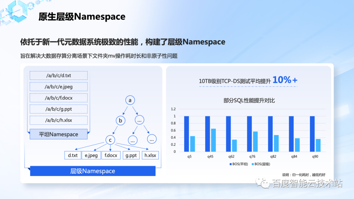Select the light blue bar for q45
This screenshot has width=354, height=199.
pyautogui.click(x=213, y=140)
